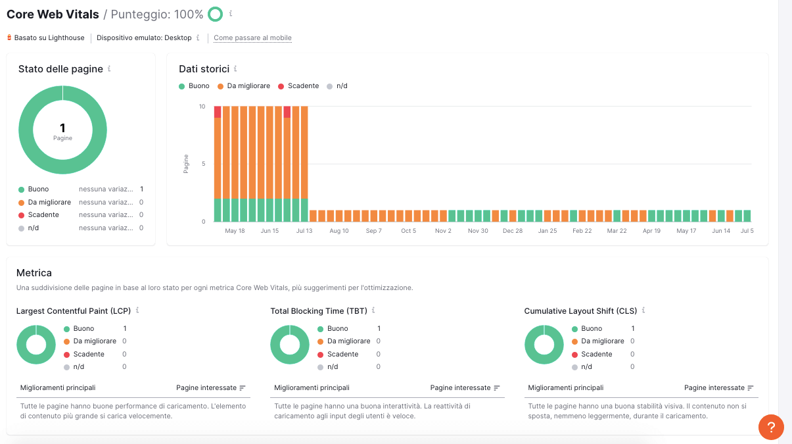Toggle Scadente series in chart legend
Screen dimensions: 792x444
tap(298, 86)
